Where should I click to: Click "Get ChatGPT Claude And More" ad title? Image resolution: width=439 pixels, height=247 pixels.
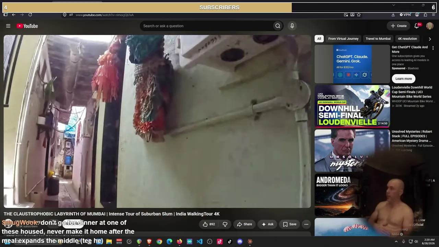coord(410,49)
